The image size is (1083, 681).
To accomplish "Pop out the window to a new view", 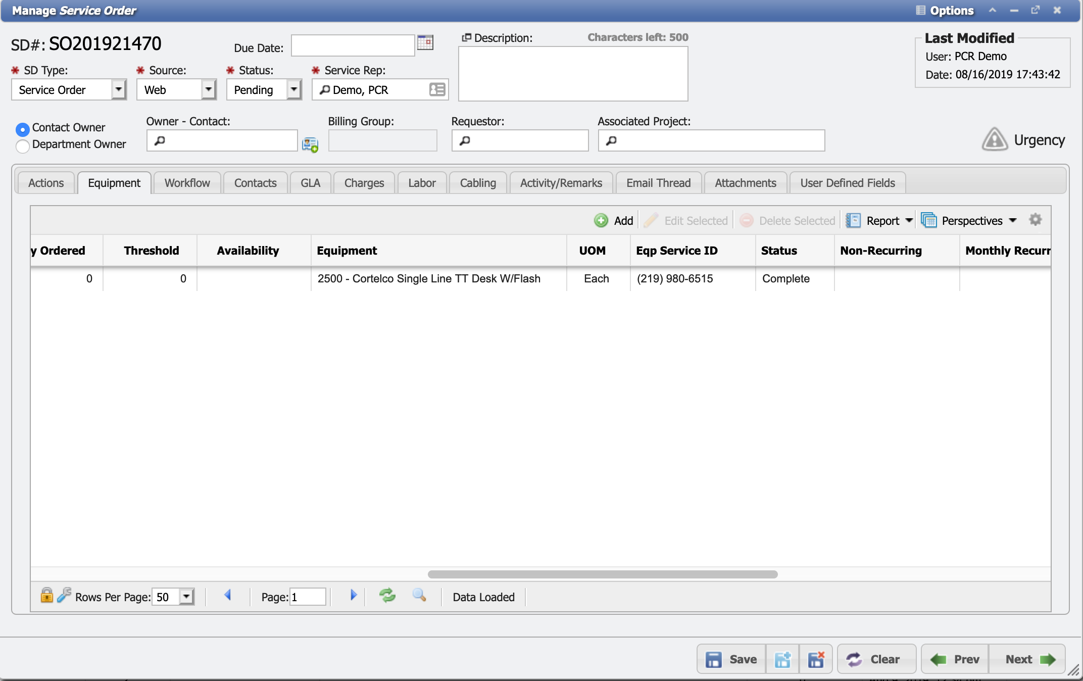I will [x=1036, y=10].
